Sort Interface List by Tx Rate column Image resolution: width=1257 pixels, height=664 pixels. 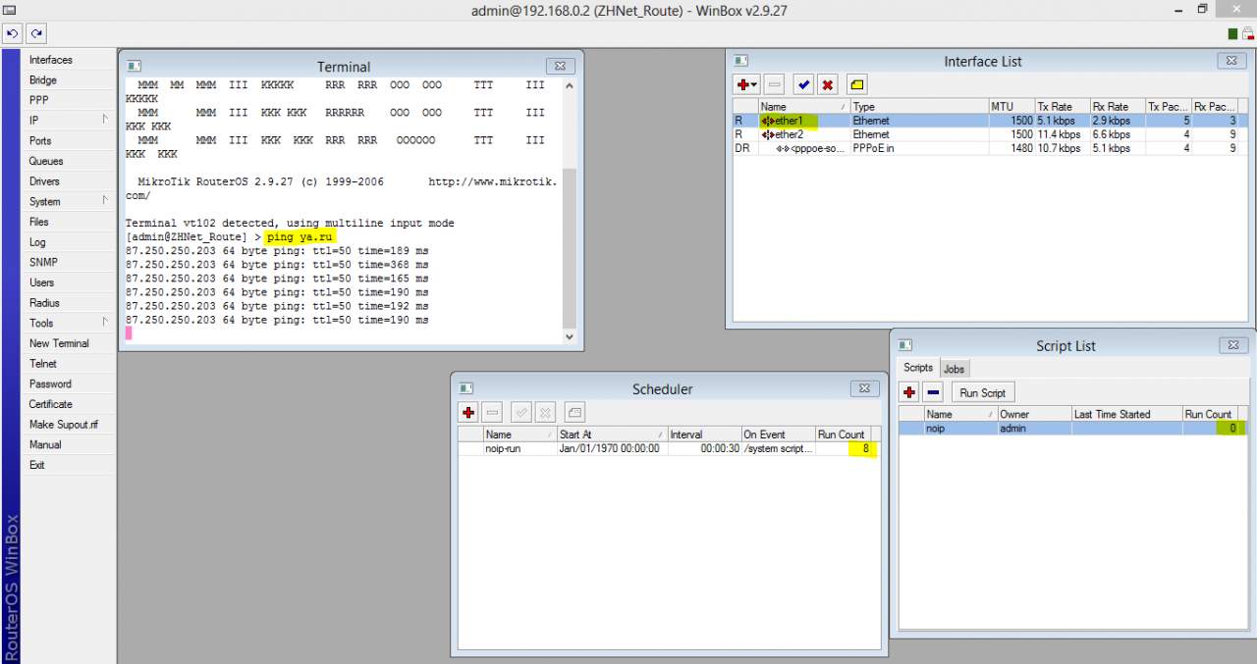coord(1063,106)
